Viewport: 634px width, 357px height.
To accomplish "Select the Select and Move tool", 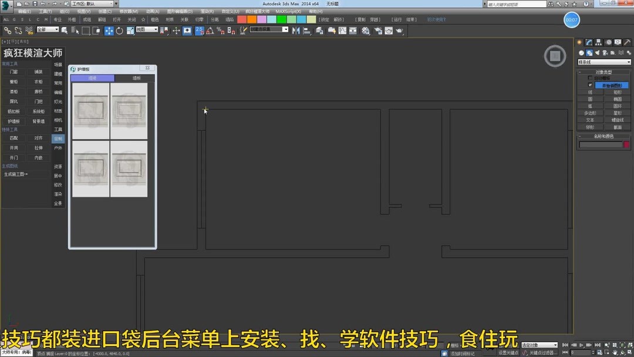I will 109,30.
